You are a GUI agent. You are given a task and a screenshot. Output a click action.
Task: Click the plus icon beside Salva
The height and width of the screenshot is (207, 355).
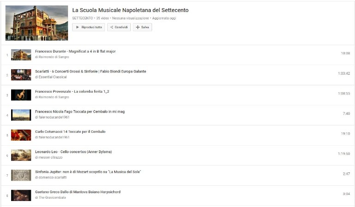[x=137, y=27]
